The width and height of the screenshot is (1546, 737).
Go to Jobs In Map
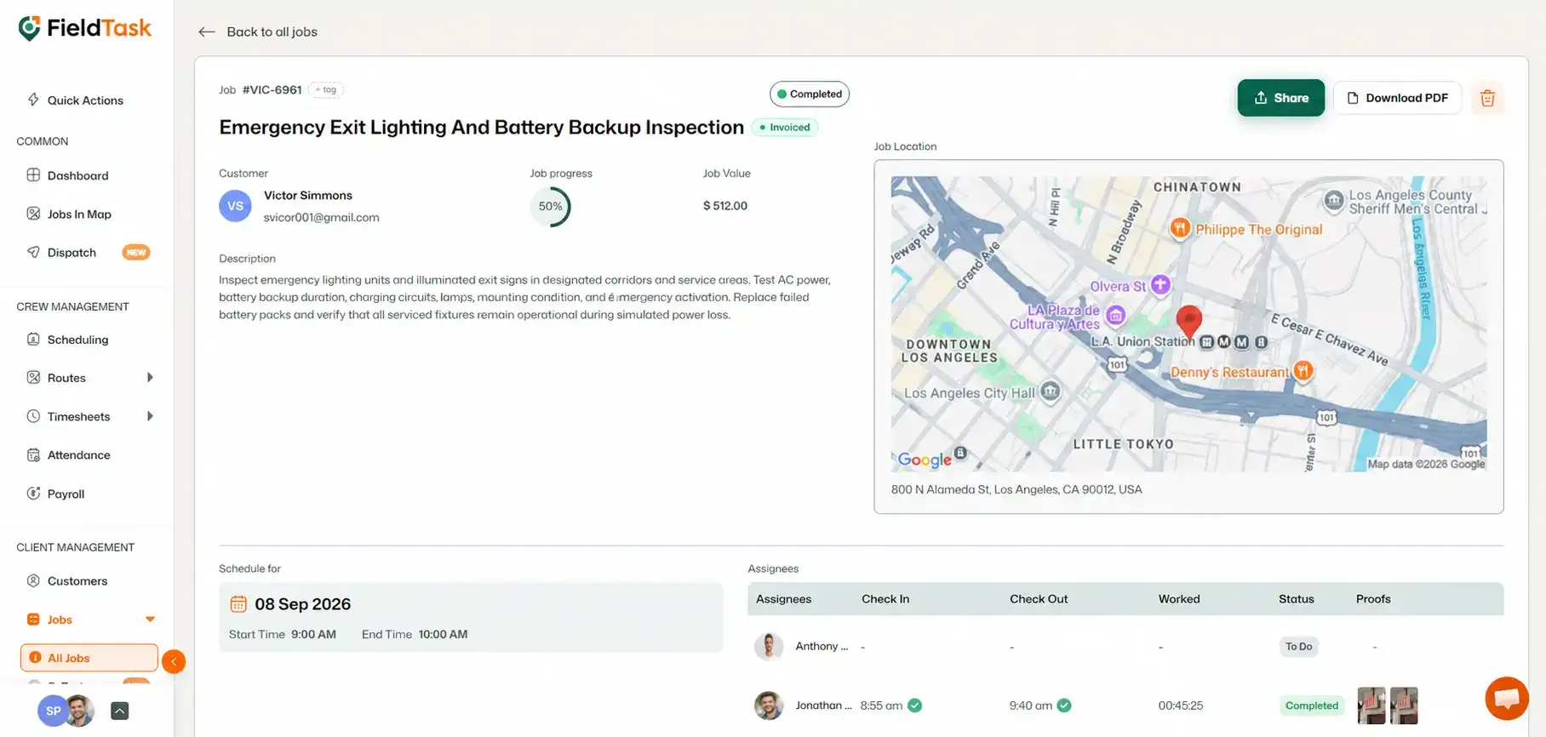[x=79, y=214]
